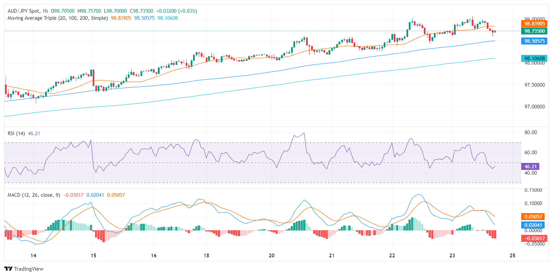Select the AUD/JPY Spot symbol title
553x276 pixels.
(x=23, y=11)
